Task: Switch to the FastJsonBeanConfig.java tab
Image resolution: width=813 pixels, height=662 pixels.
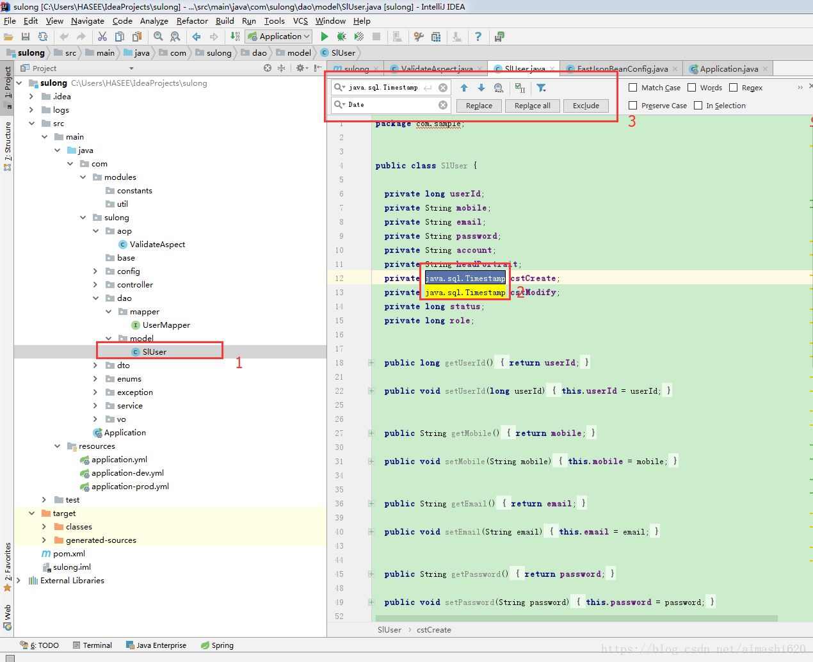Action: pos(622,69)
